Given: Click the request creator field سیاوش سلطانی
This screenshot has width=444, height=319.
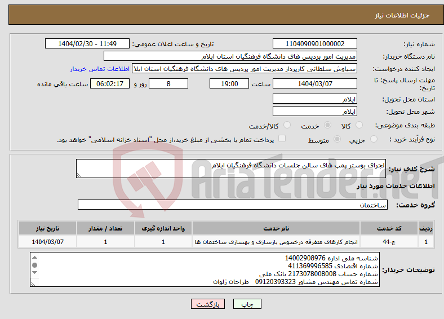Looking at the screenshot, I should pyautogui.click(x=245, y=69).
